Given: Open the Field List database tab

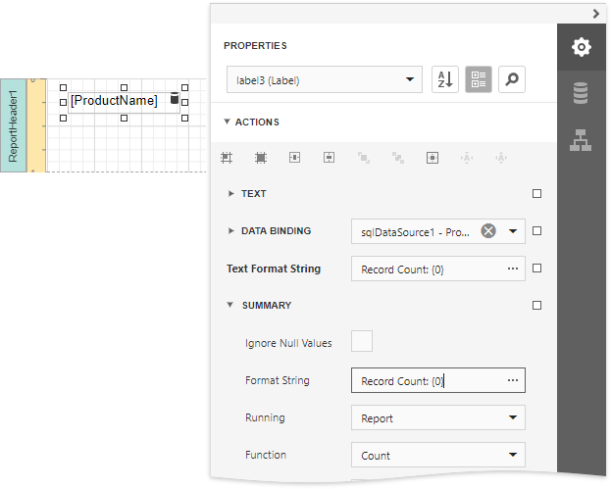Looking at the screenshot, I should point(582,93).
